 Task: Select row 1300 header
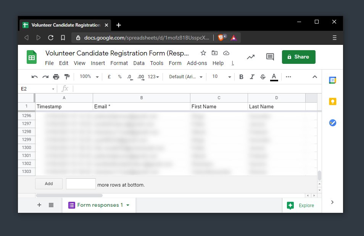[x=26, y=147]
